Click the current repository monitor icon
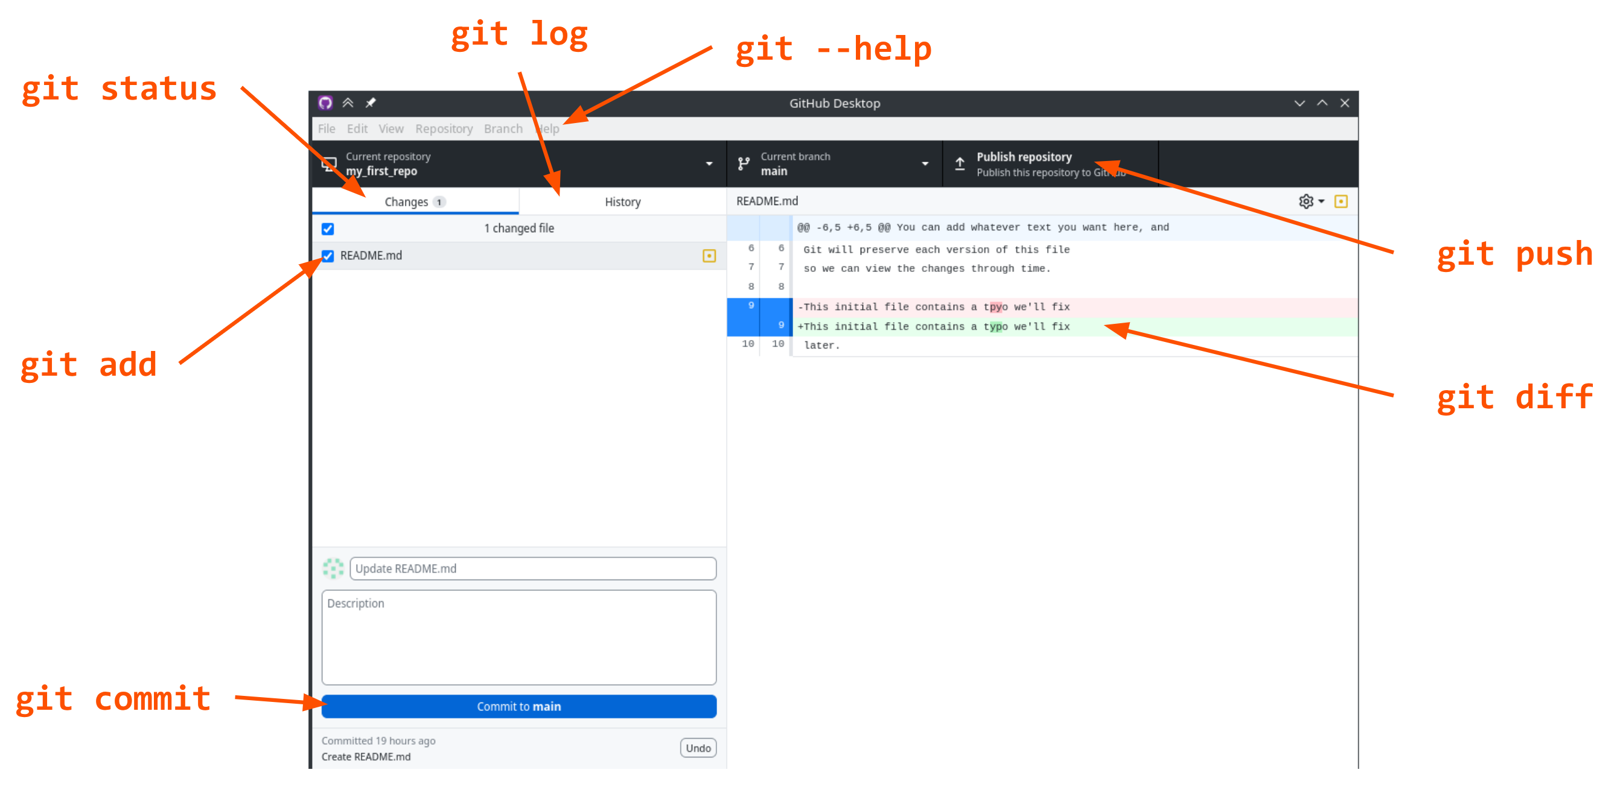Screen dimensions: 1620x796 [x=329, y=164]
